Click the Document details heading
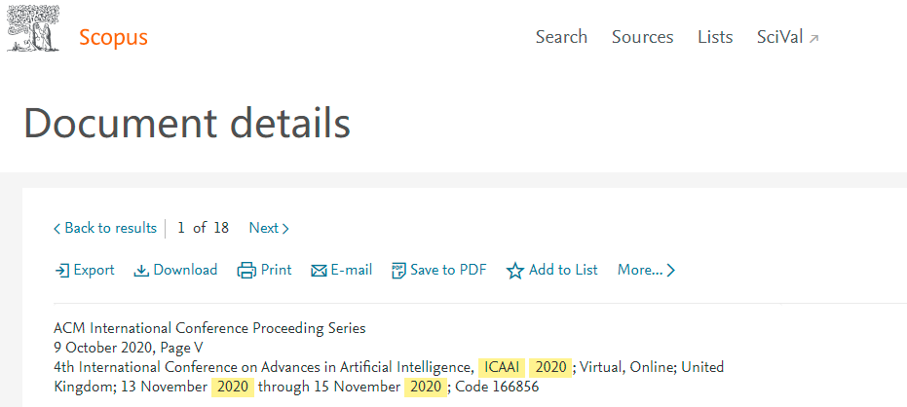This screenshot has width=907, height=407. 187,123
